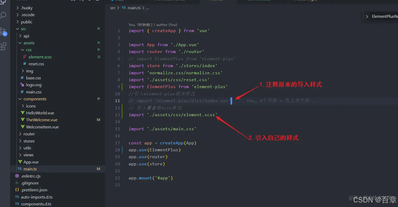Click './assets/css/element.scss' import
Viewport: 398px width, 207px height.
(182, 115)
